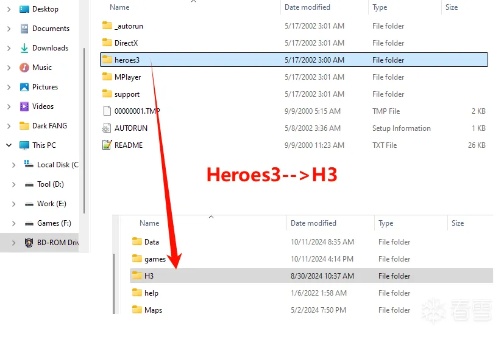Expand the Games (F:) drive node

coord(13,223)
